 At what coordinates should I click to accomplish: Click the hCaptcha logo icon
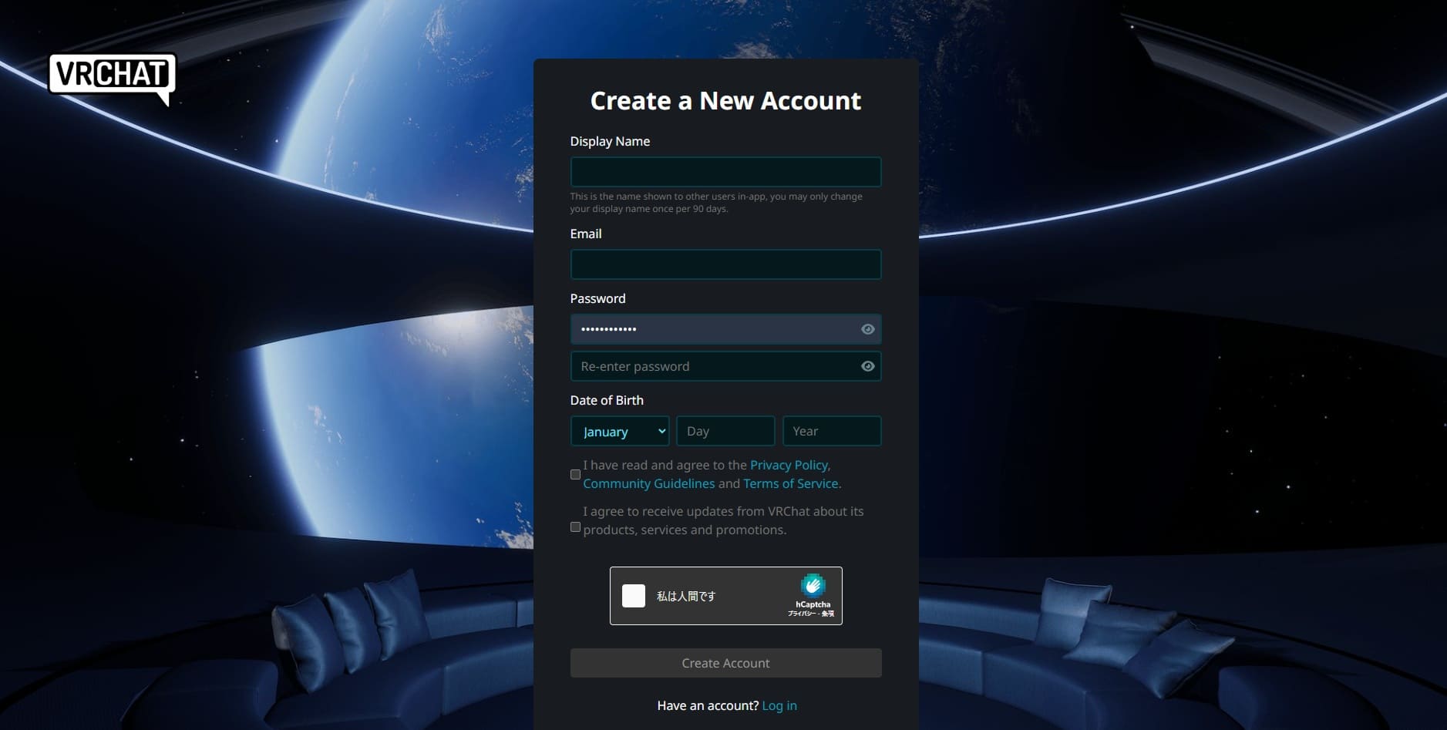(813, 586)
